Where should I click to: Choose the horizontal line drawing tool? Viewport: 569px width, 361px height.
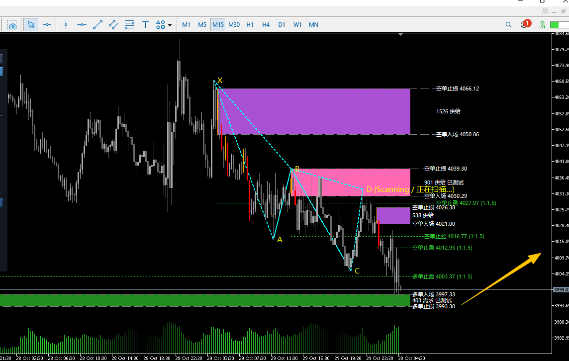82,25
